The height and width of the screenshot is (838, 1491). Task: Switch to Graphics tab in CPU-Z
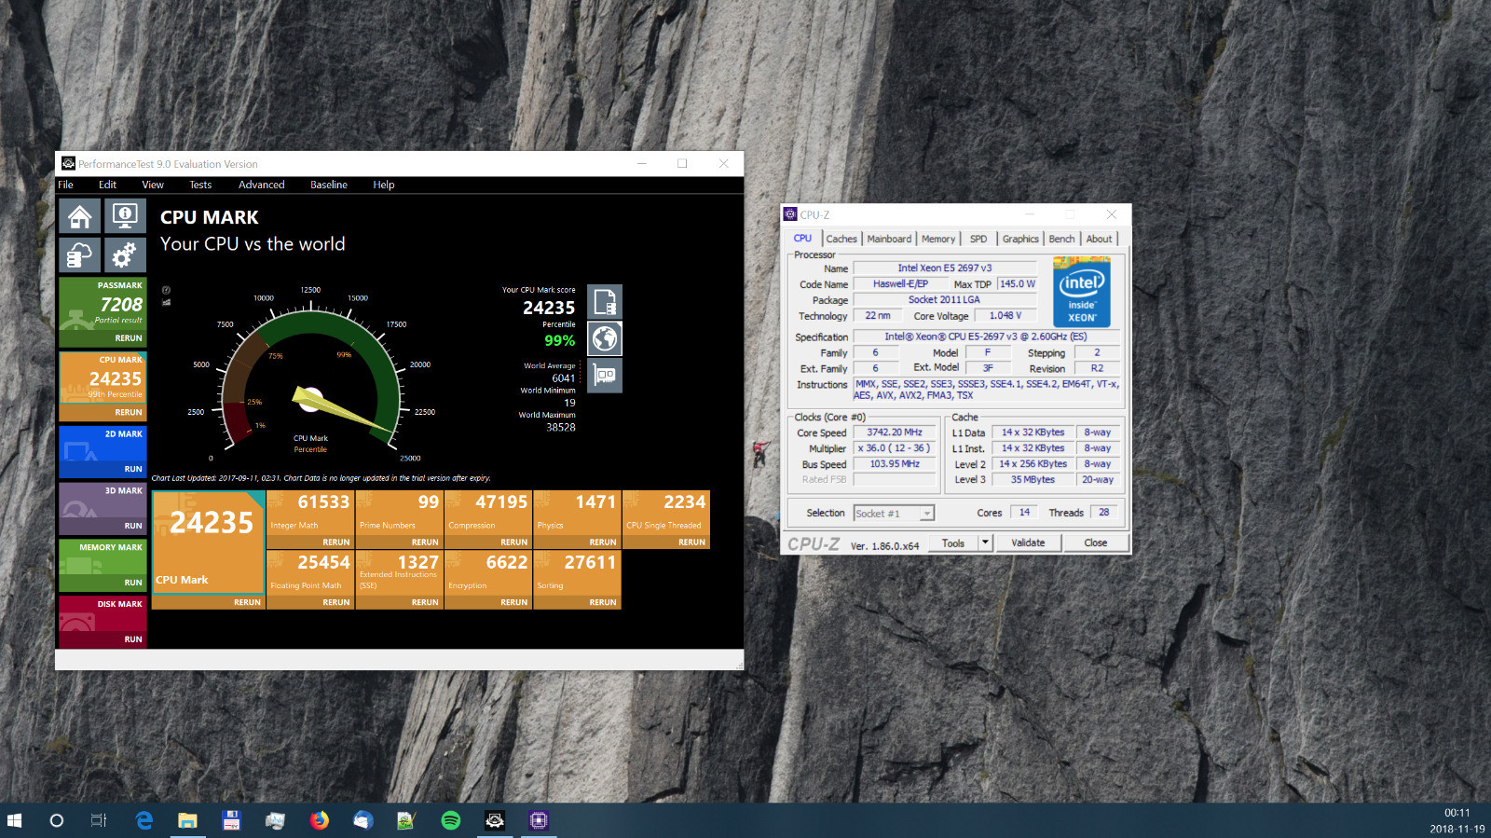[x=1020, y=239]
